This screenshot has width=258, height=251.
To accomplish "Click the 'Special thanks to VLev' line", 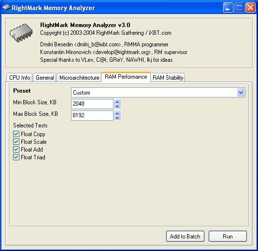I will pyautogui.click(x=106, y=60).
